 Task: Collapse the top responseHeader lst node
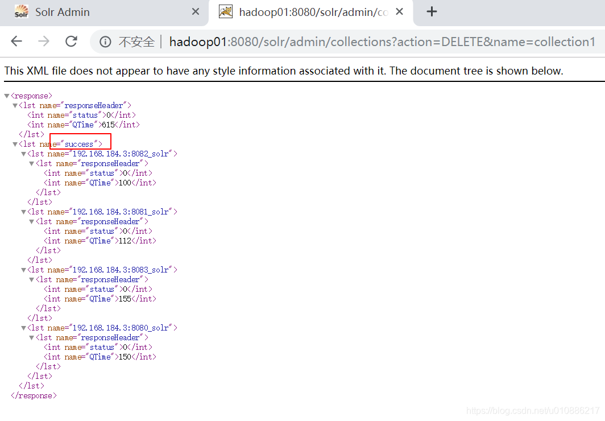[15, 105]
